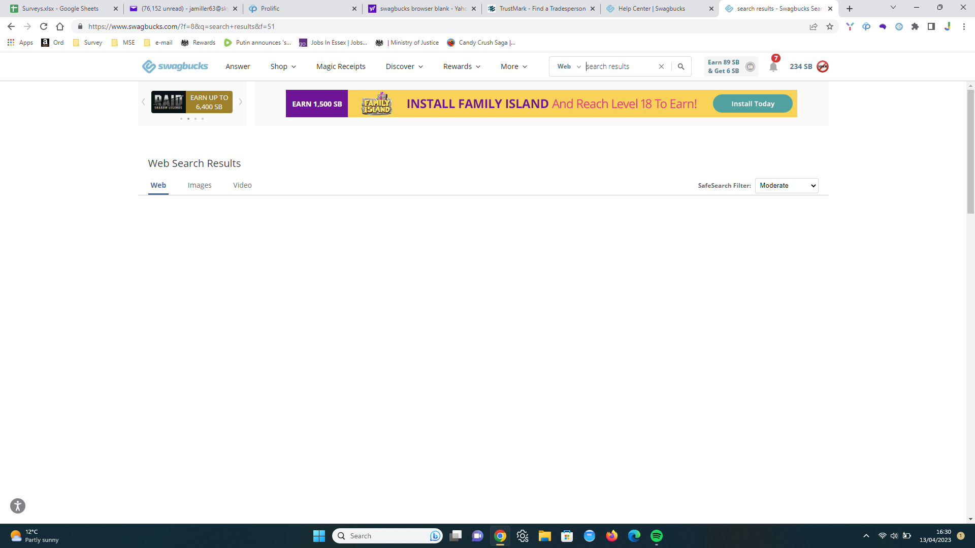Go to next carousel offer arrow

coord(240,102)
